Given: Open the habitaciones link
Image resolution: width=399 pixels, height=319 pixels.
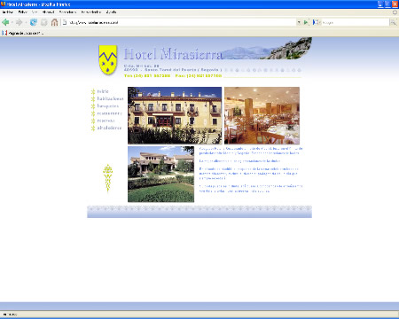Looking at the screenshot, I should click(110, 98).
